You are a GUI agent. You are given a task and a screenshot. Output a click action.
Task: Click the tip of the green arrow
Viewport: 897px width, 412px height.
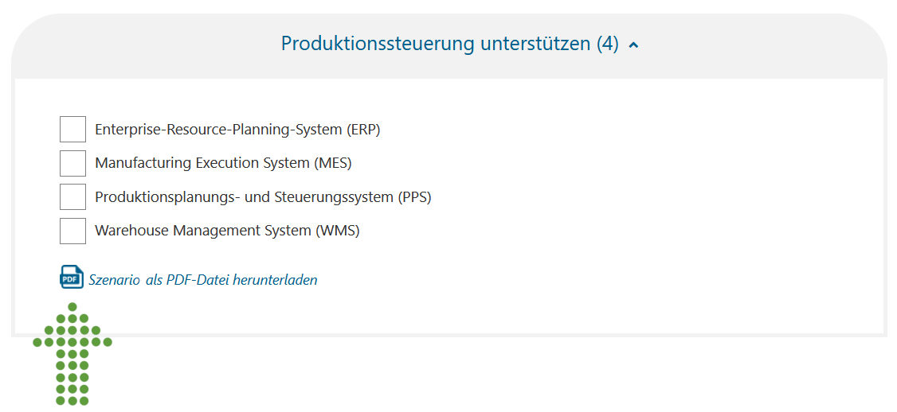[x=72, y=307]
